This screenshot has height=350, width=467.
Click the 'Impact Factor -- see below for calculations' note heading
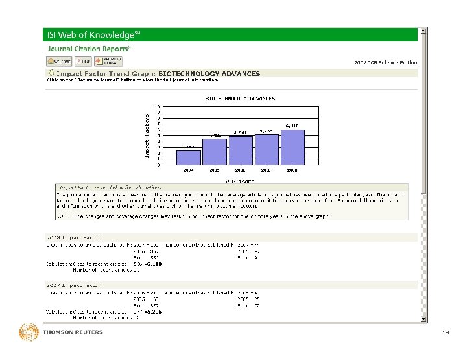tap(110, 187)
